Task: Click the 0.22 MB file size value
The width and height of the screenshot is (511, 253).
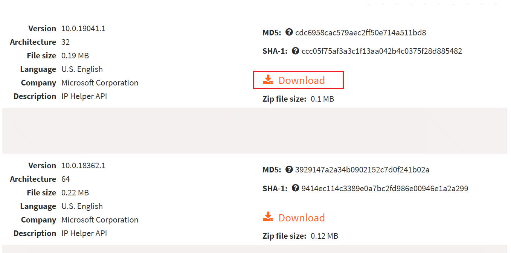Action: coord(75,193)
